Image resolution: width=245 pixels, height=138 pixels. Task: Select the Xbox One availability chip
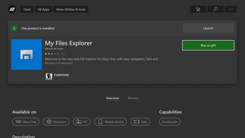[x=26, y=122]
